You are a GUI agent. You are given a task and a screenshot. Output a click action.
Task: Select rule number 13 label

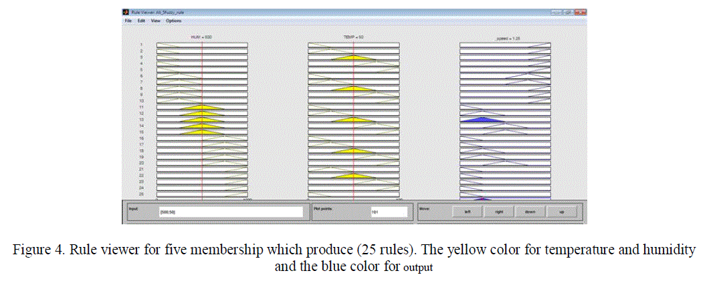(x=142, y=119)
